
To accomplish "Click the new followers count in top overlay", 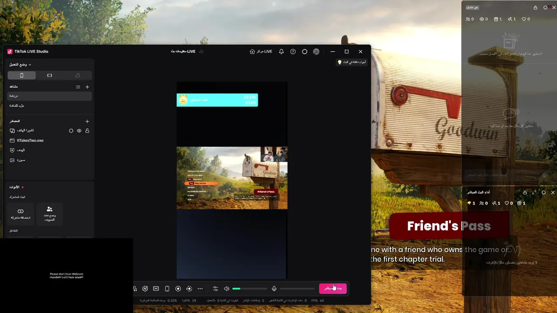I will tap(512, 19).
